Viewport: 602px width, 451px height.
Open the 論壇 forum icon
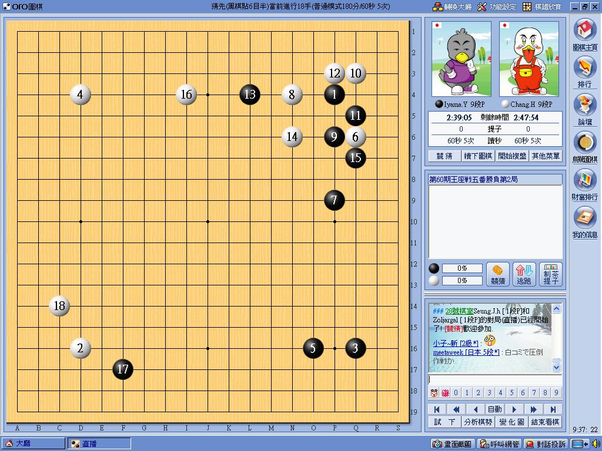585,109
